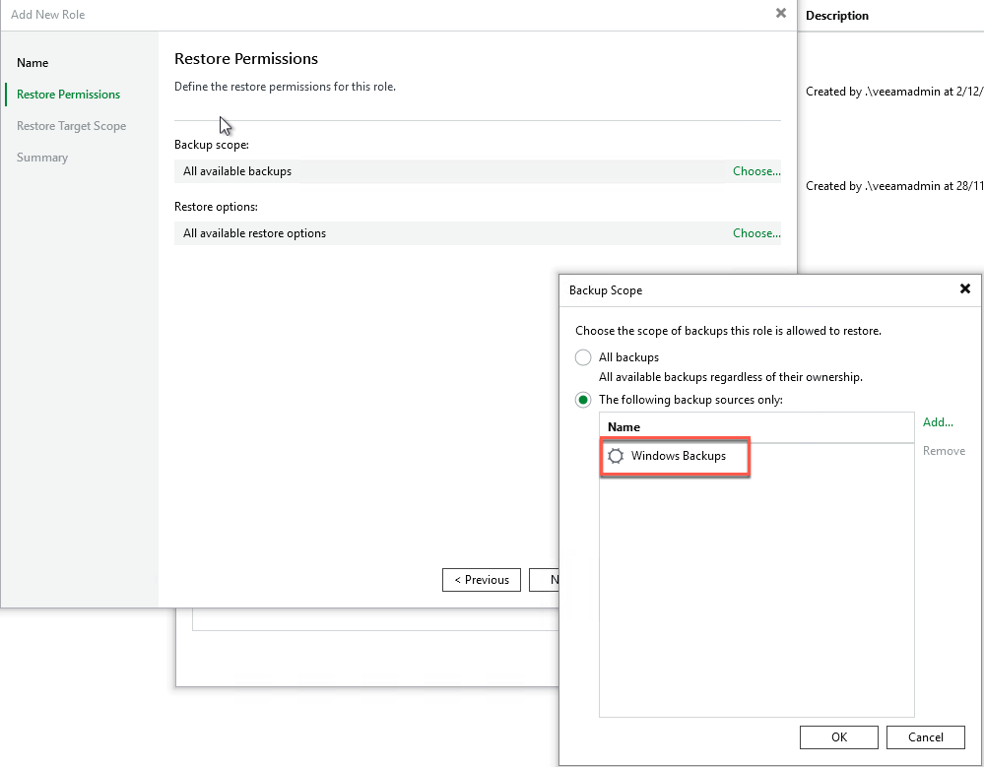Click the gear icon beside Windows Backups

(616, 457)
